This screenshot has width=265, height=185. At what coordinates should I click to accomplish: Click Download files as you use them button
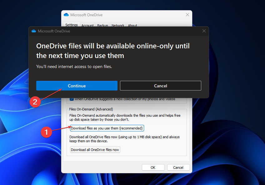107,128
